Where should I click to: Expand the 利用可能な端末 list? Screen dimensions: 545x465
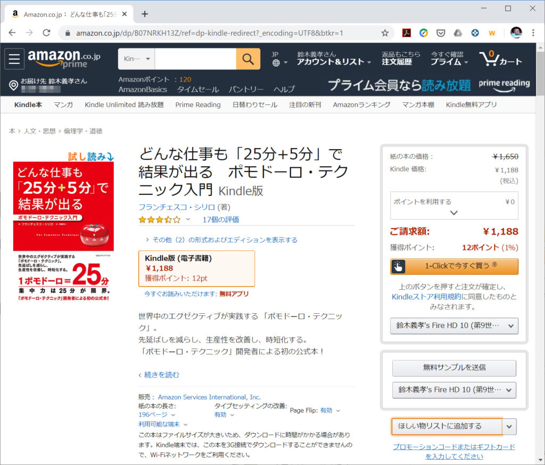tap(163, 425)
